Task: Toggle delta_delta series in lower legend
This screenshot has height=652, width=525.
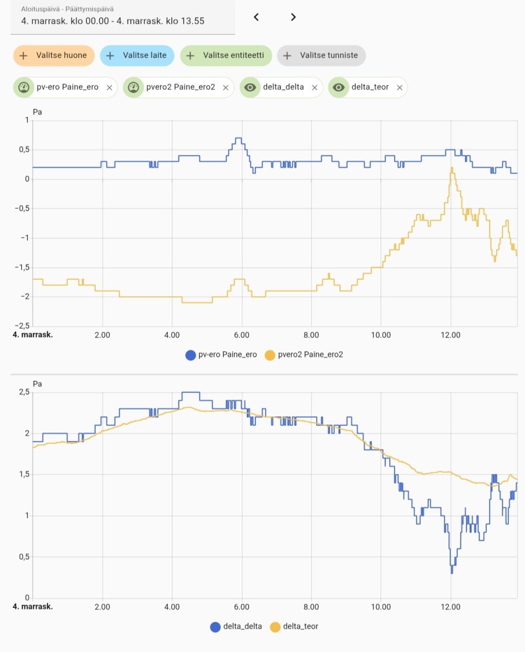Action: point(236,626)
